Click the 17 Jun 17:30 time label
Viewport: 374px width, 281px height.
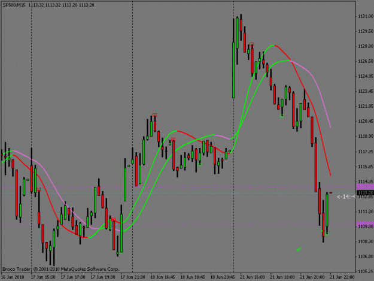(73, 277)
